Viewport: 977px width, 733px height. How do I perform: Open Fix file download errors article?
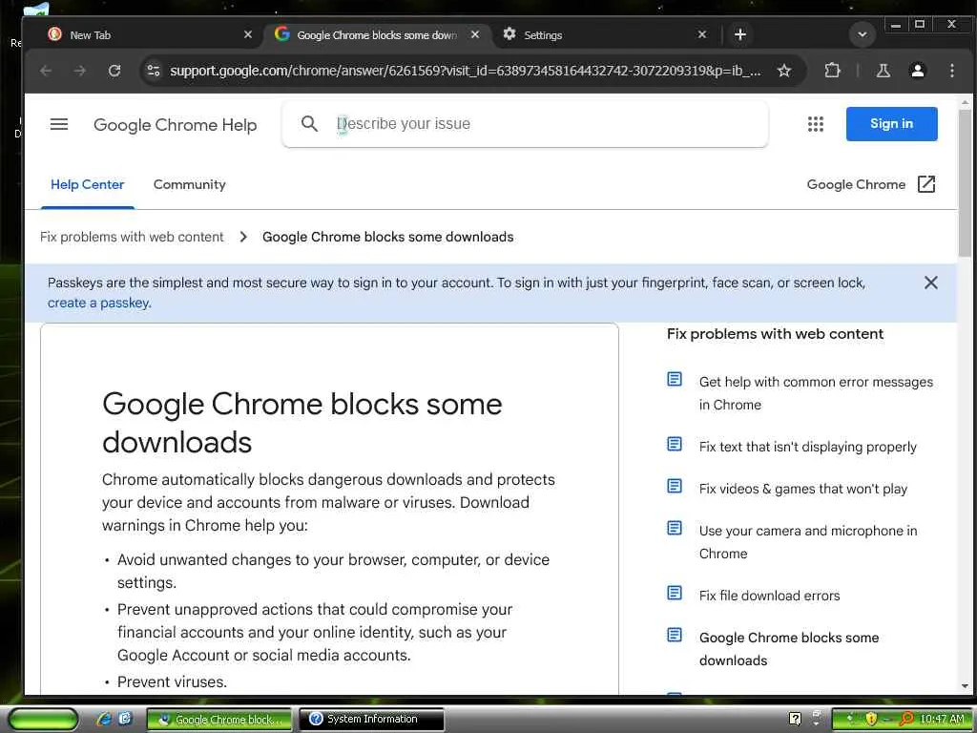(770, 596)
